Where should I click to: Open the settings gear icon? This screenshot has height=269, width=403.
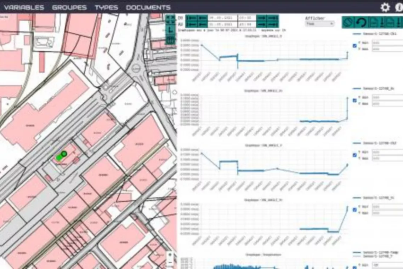pos(385,7)
